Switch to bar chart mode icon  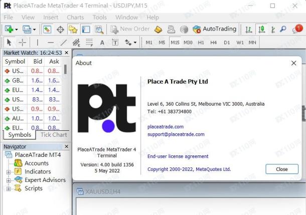(249, 30)
